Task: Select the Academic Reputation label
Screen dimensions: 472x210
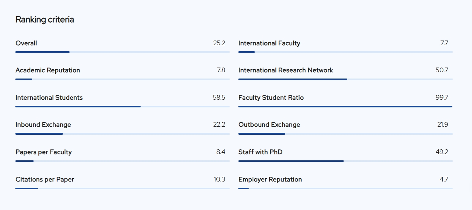Action: pos(48,70)
